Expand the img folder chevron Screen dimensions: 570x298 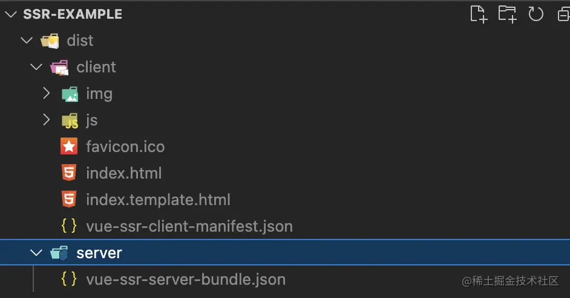click(x=45, y=94)
